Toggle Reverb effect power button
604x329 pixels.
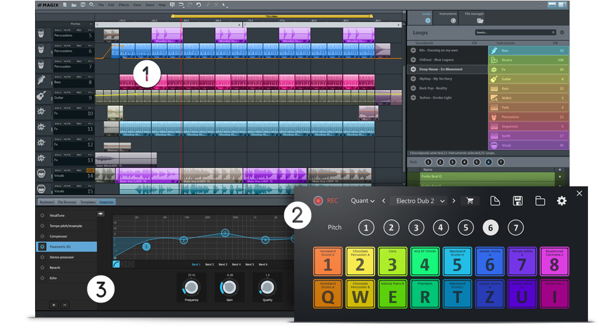[x=42, y=268]
